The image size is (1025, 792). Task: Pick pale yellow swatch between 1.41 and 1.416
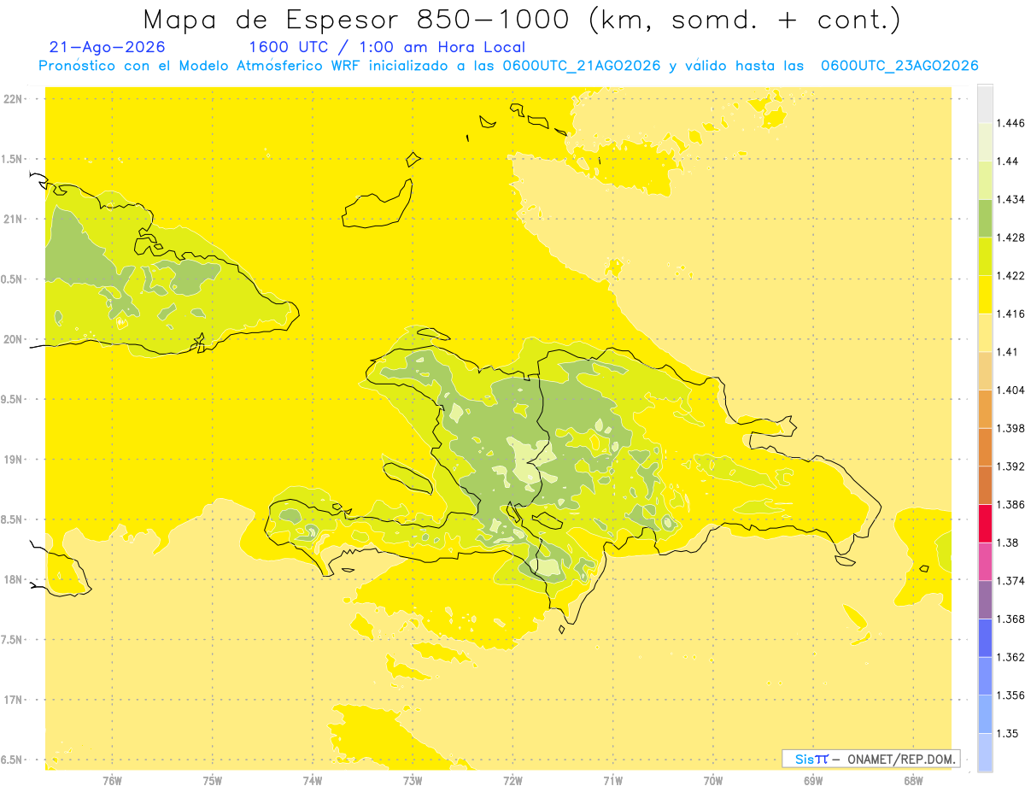[x=985, y=332]
